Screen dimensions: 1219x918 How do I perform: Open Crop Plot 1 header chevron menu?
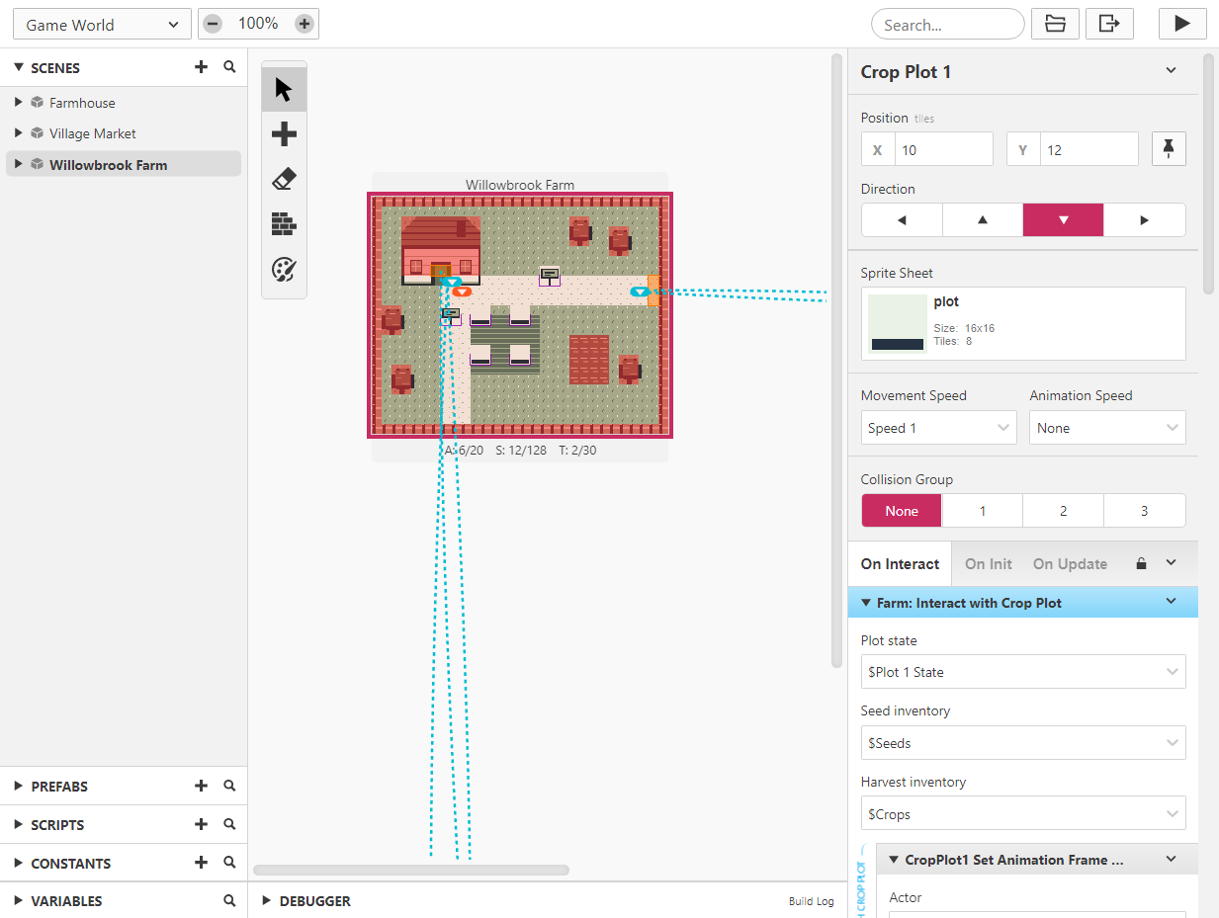point(1171,71)
